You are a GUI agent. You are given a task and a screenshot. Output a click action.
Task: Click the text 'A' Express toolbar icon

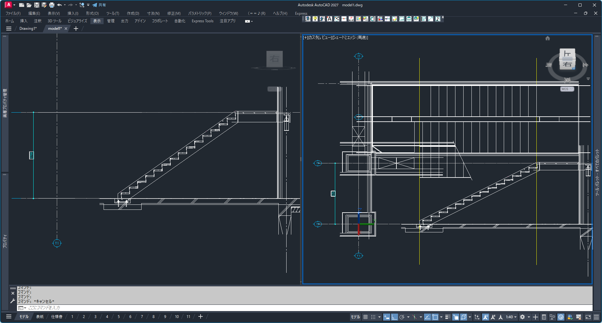[329, 19]
